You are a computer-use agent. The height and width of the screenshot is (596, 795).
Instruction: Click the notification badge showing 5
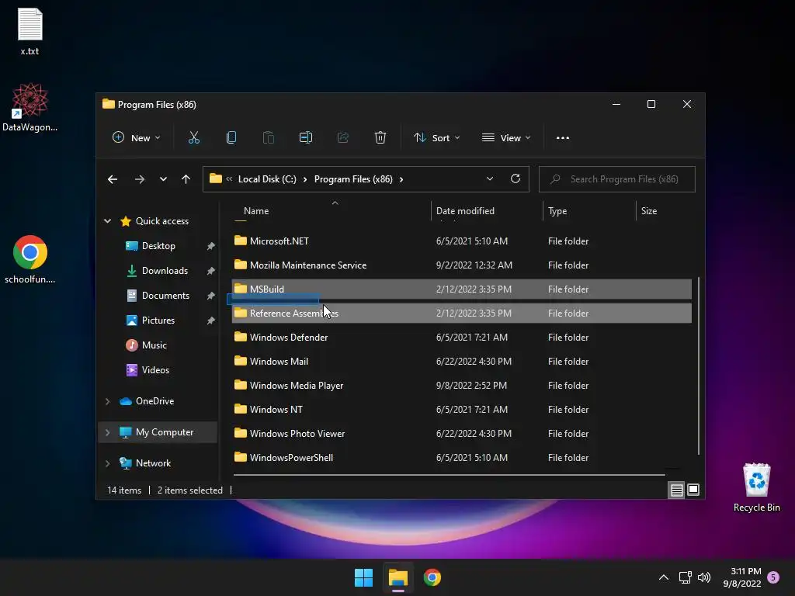tap(773, 577)
